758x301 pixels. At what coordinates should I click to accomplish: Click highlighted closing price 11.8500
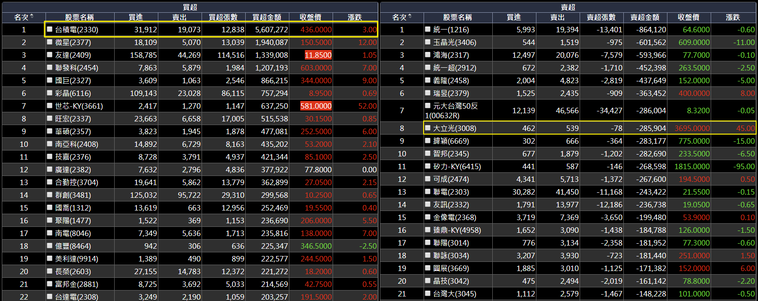click(318, 55)
